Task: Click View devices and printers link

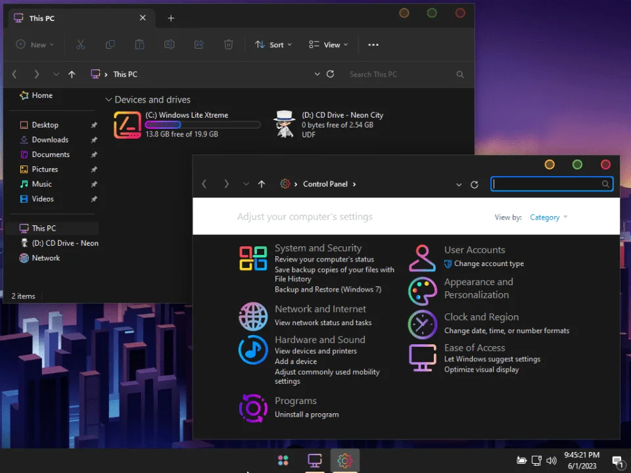Action: tap(315, 351)
